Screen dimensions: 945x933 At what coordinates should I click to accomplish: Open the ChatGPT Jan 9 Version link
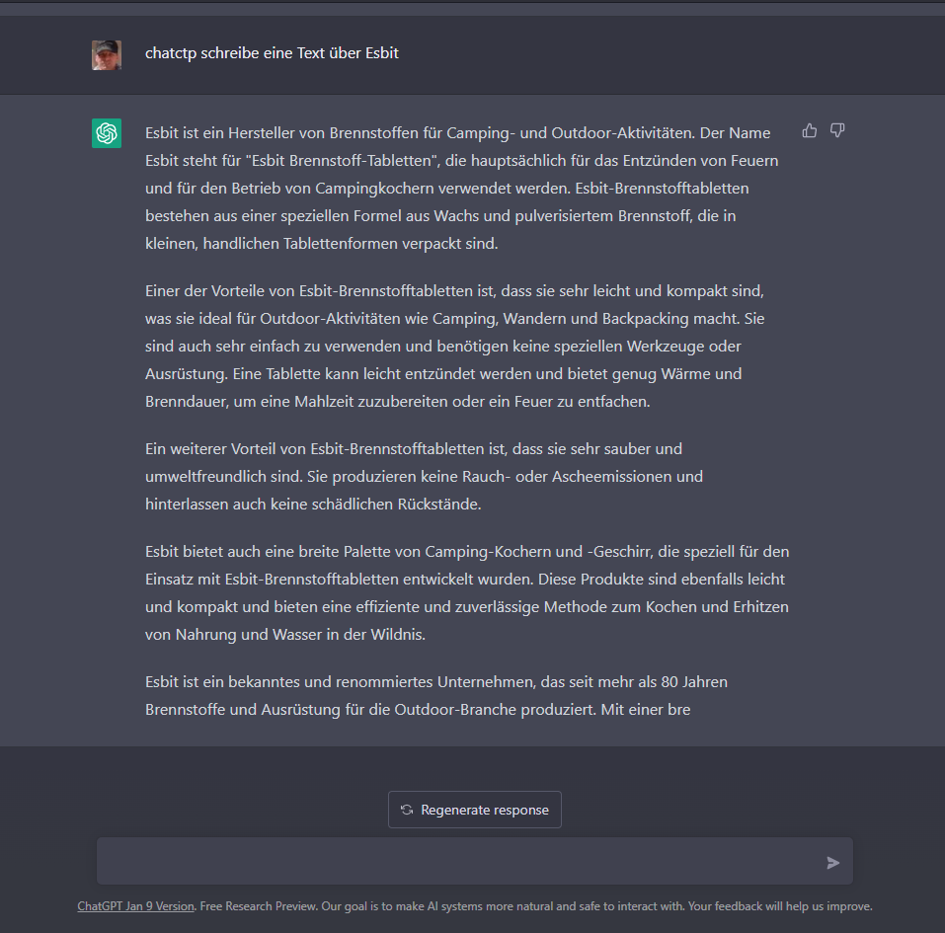pyautogui.click(x=135, y=906)
